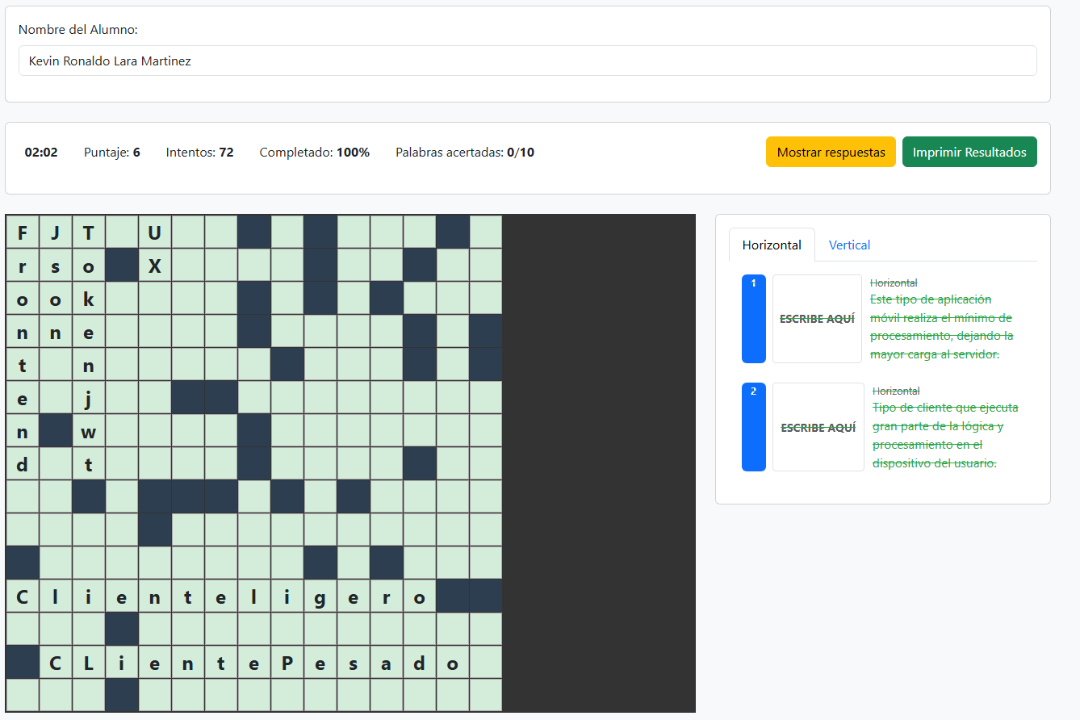Focus the ESCRIBE AQUÍ field for clue 2
This screenshot has width=1080, height=720.
tap(818, 427)
